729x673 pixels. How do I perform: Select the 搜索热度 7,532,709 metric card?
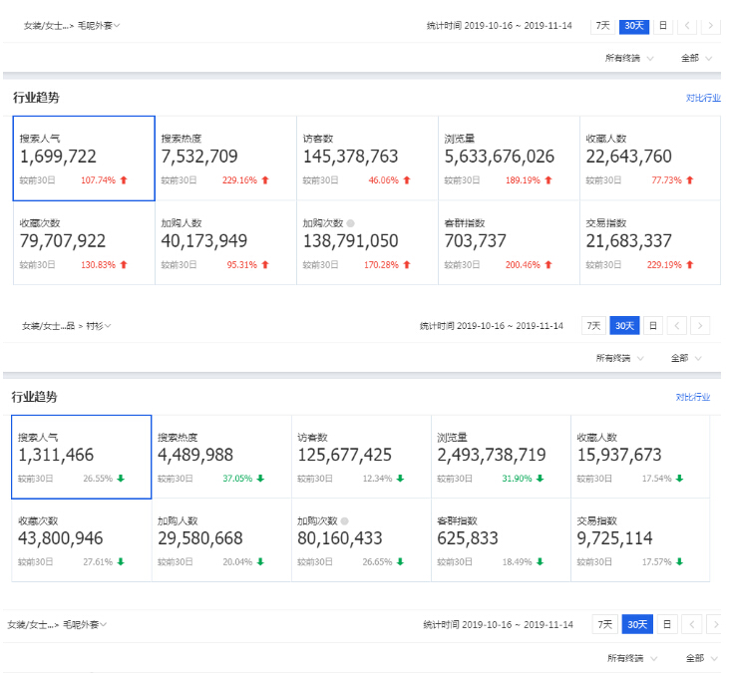click(x=225, y=158)
